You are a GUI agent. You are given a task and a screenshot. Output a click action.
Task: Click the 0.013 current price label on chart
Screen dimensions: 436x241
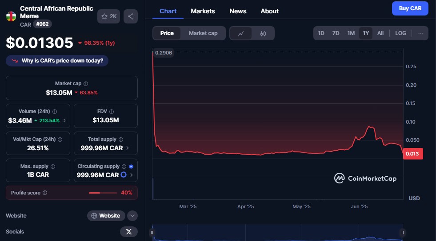tap(413, 154)
